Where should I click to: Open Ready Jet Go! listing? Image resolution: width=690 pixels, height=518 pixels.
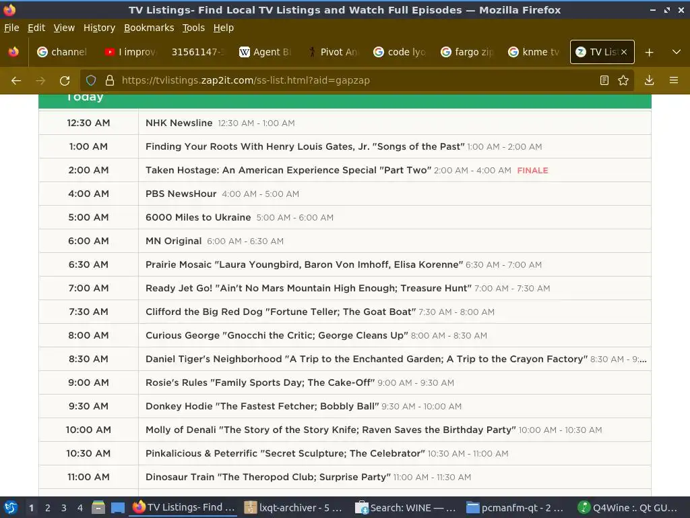(x=309, y=288)
